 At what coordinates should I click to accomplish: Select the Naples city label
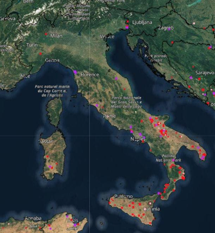tap(138, 139)
